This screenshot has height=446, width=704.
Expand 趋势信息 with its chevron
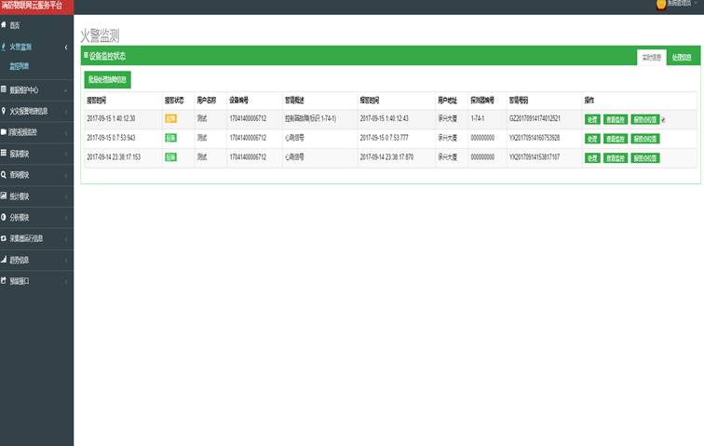pos(66,261)
